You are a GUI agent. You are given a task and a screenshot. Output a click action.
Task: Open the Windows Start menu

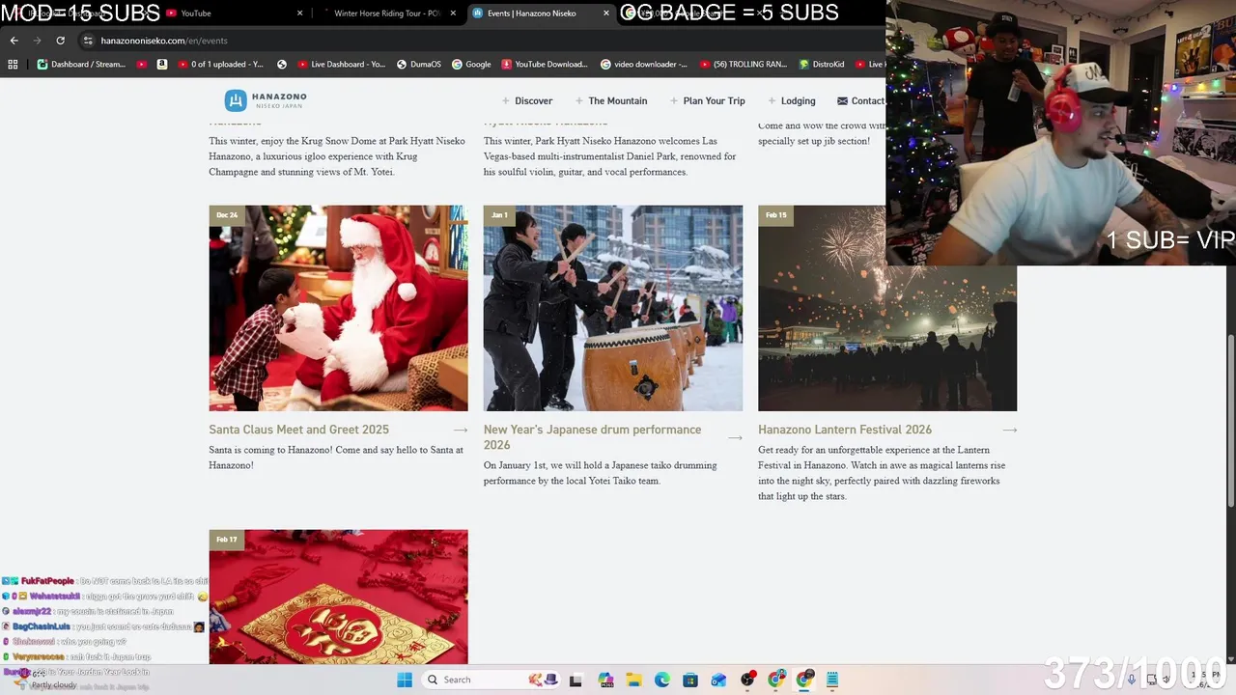(x=405, y=680)
